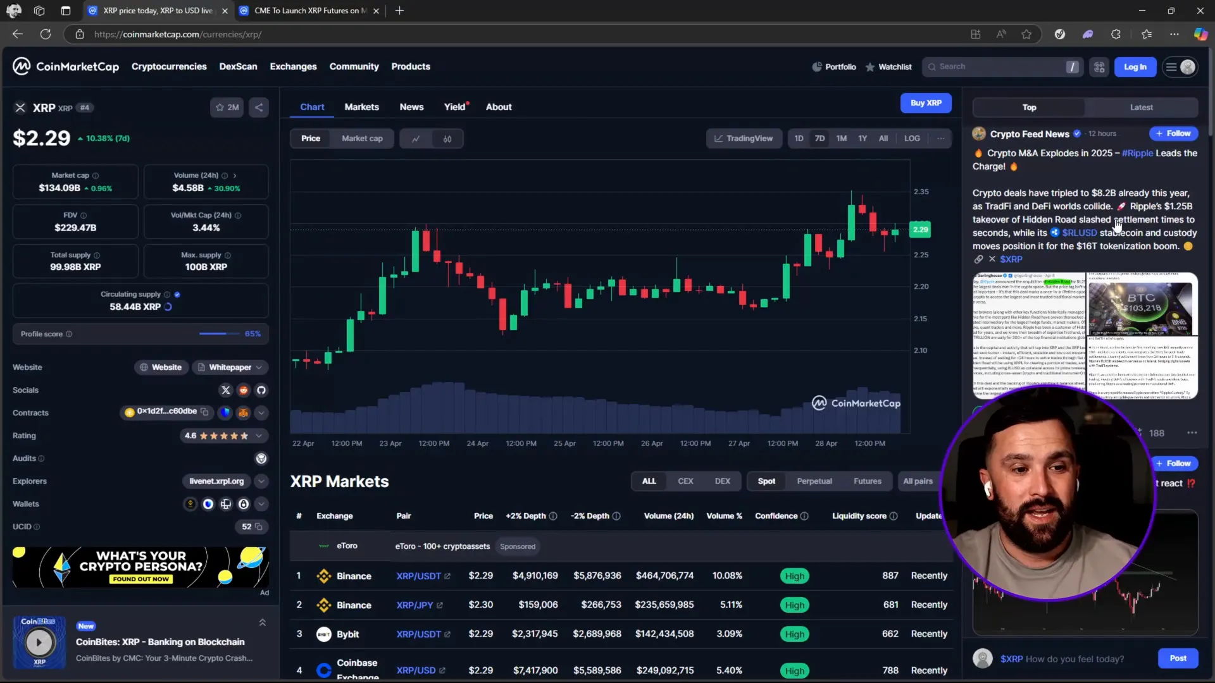Copy the 0x1d2f...c60dbe contract address
This screenshot has width=1215, height=683.
pos(204,412)
